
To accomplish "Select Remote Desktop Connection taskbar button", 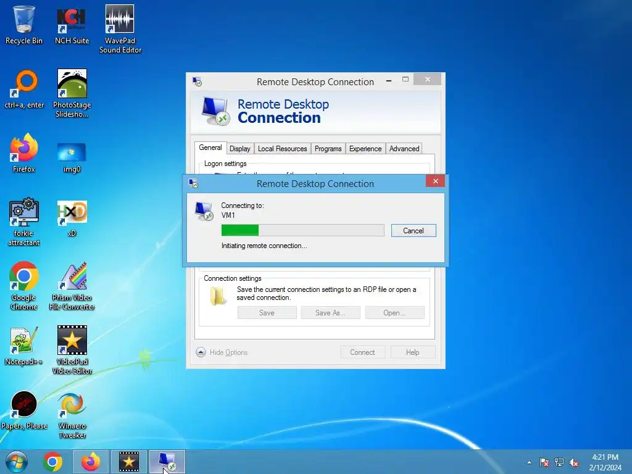I will tap(167, 462).
